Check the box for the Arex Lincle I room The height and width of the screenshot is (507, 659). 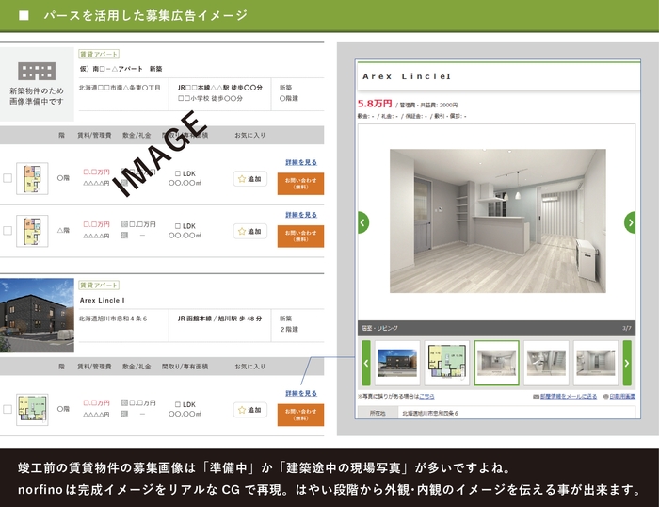[x=8, y=410]
